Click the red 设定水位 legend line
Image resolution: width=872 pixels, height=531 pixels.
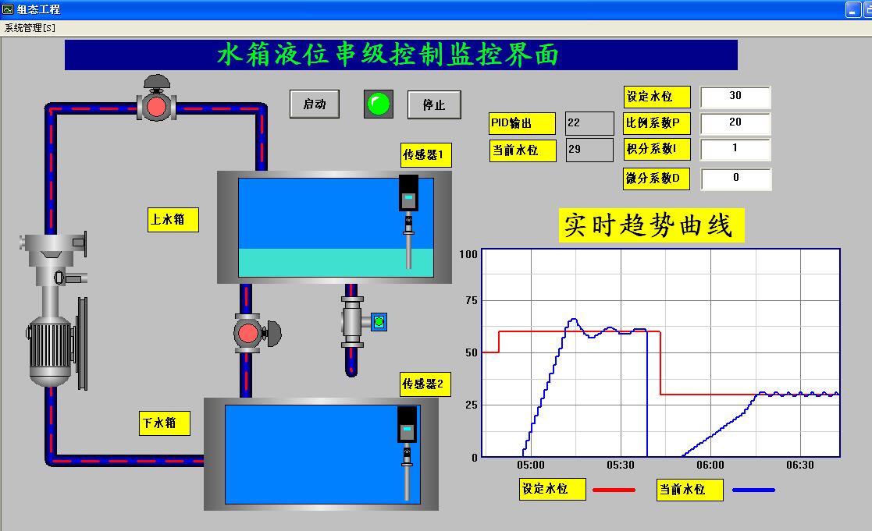coord(614,490)
